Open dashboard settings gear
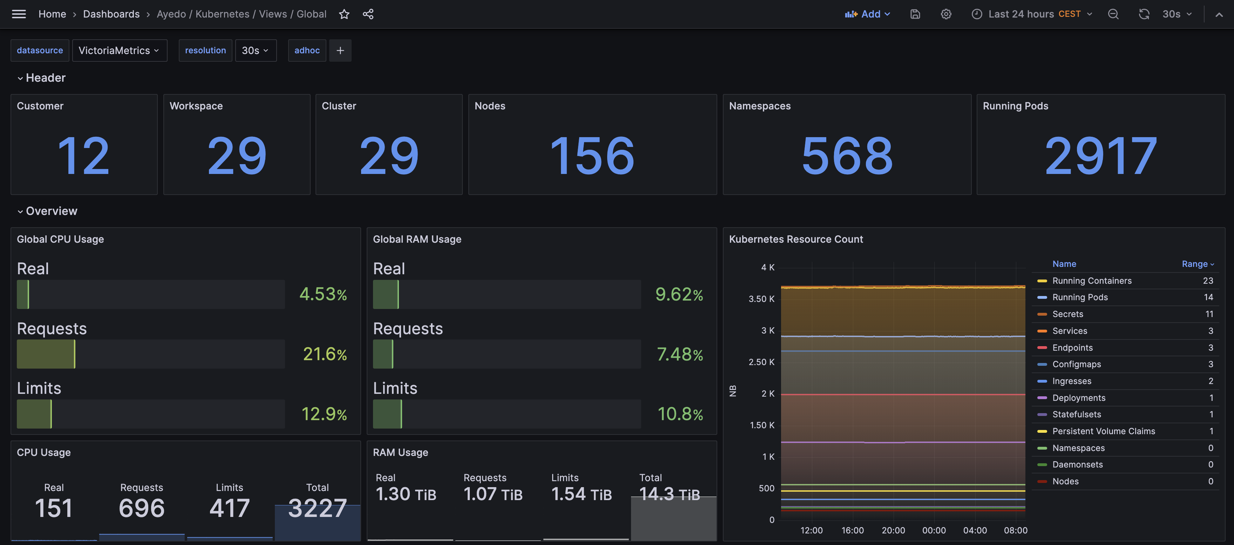The image size is (1234, 545). coord(945,14)
